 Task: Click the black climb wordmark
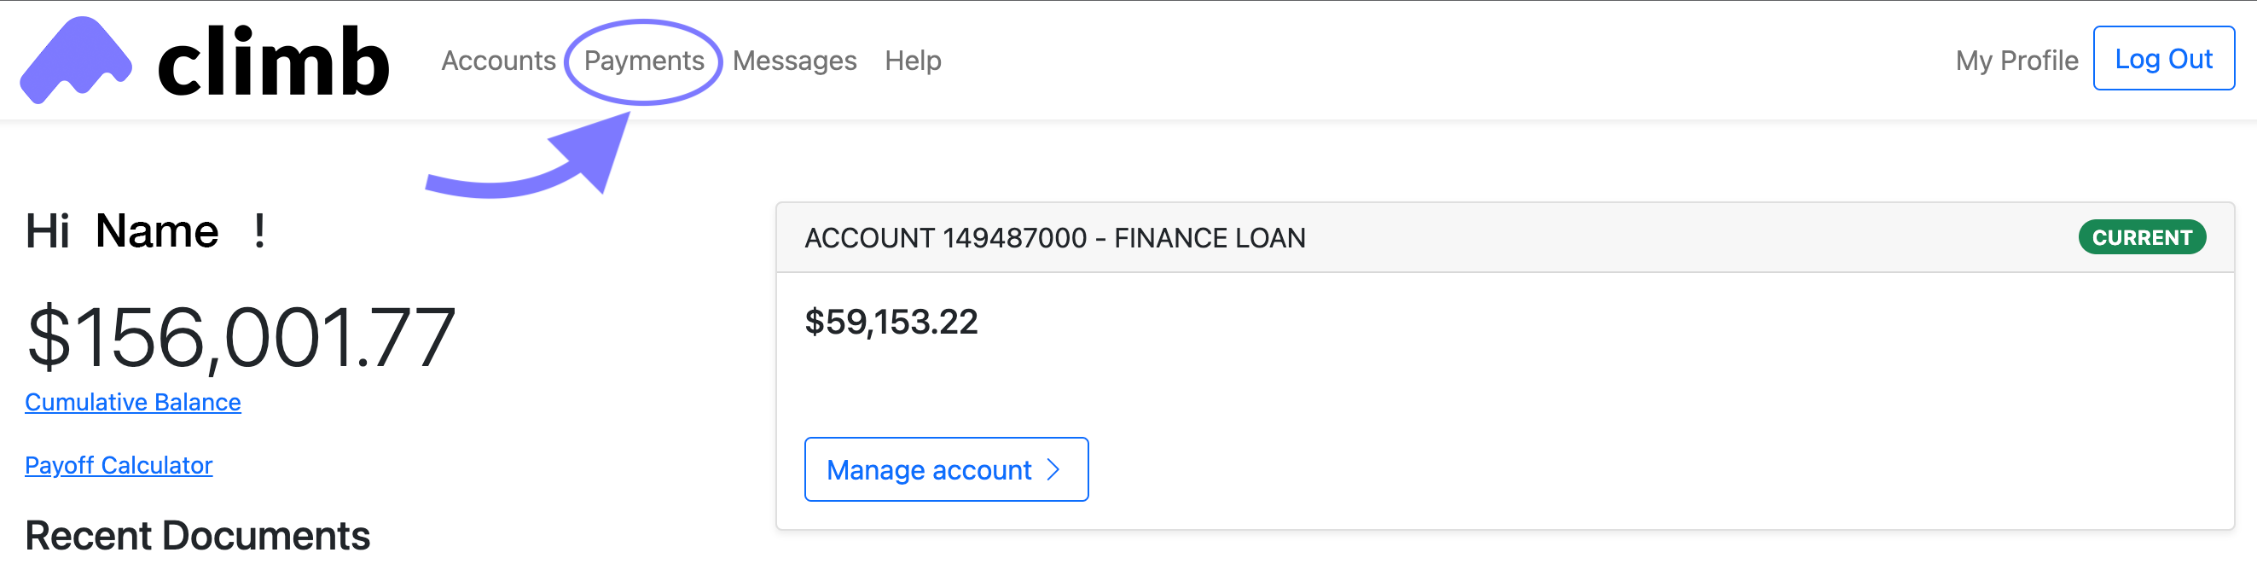(x=272, y=61)
